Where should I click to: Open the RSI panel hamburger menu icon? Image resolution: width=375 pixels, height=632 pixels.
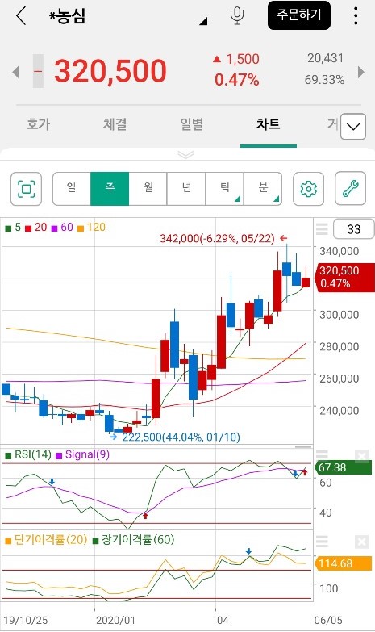(322, 456)
